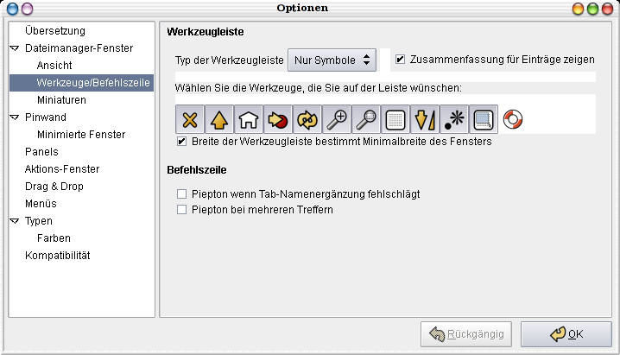The height and width of the screenshot is (355, 620).
Task: Open the 'Nur Symbole' toolbar type dropdown
Action: pos(332,60)
